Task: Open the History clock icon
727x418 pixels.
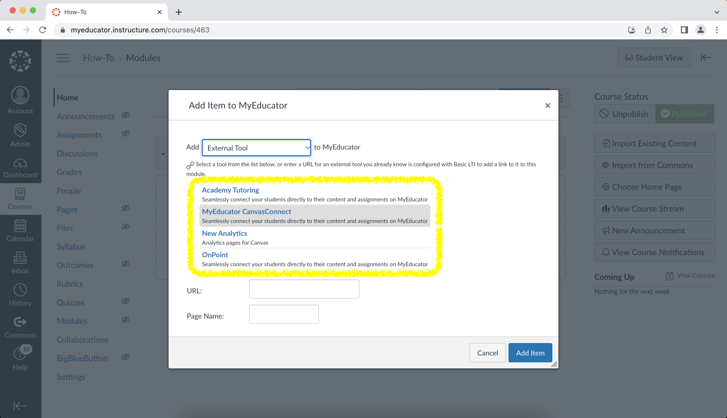Action: tap(20, 289)
